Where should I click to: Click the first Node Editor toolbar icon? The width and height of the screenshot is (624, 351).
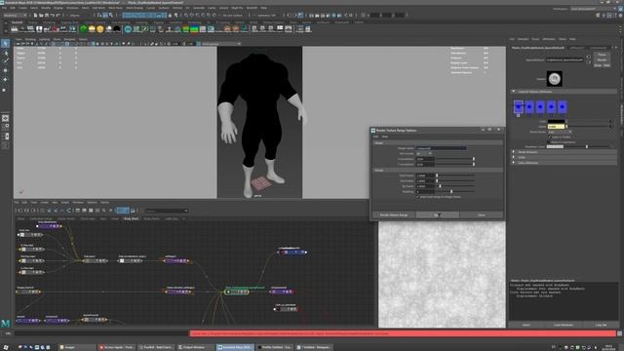[x=19, y=211]
